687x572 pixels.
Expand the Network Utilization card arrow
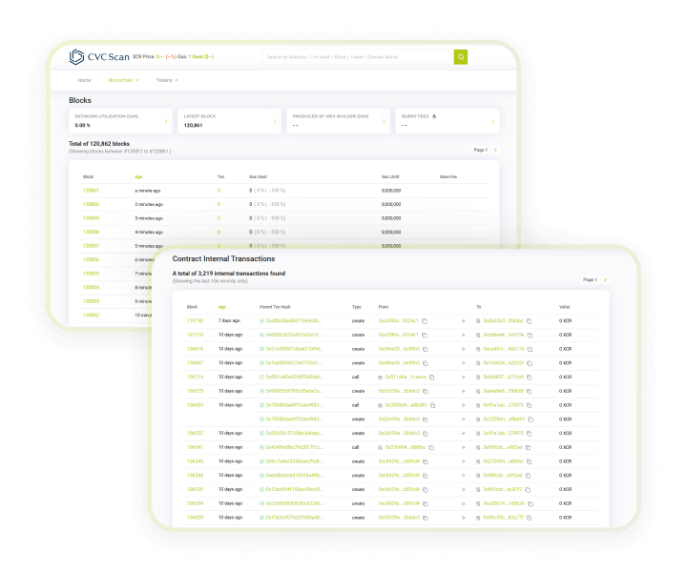[168, 121]
